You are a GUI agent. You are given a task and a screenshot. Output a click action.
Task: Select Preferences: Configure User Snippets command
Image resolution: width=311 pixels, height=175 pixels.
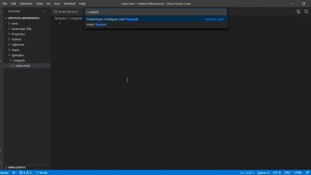[x=156, y=19]
